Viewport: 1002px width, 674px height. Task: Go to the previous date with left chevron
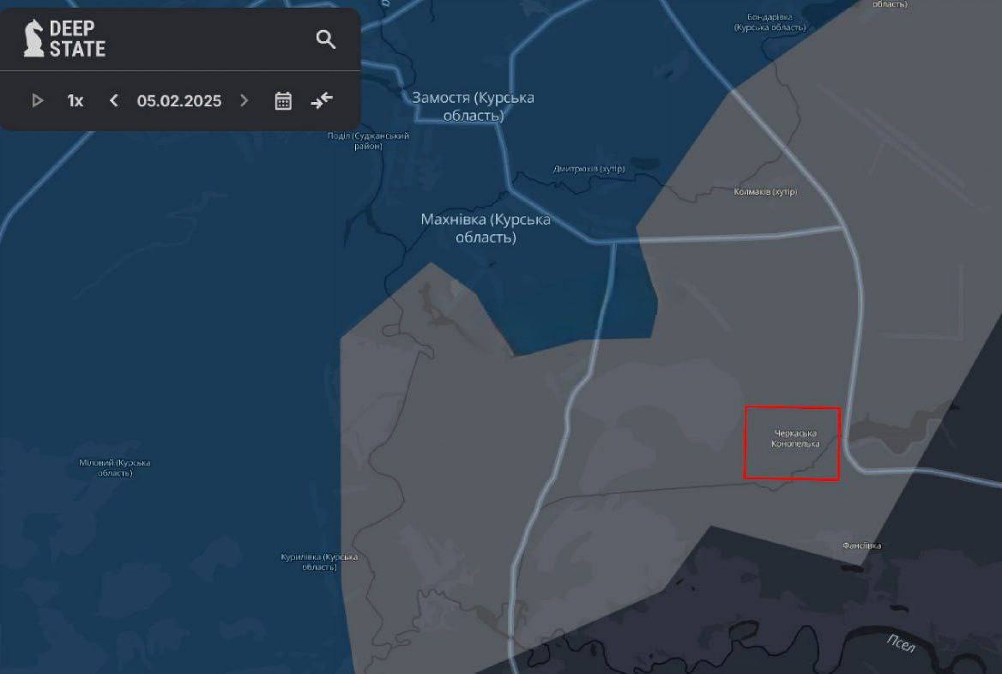tap(114, 100)
